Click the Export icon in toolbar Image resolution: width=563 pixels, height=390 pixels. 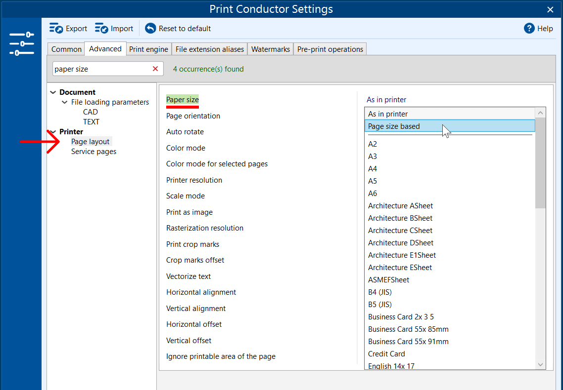pyautogui.click(x=56, y=29)
